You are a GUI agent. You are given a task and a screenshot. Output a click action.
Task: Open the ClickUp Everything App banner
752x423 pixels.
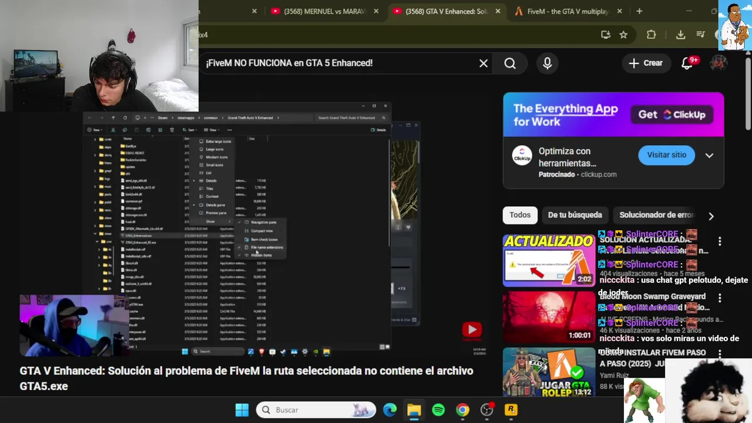coord(613,115)
